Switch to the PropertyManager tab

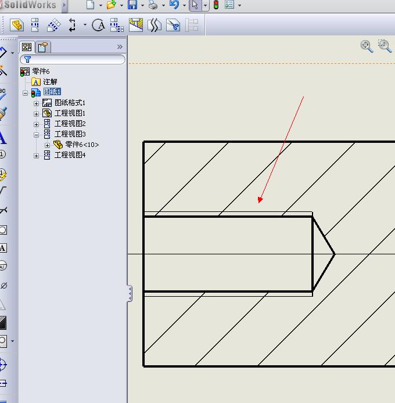coord(42,47)
